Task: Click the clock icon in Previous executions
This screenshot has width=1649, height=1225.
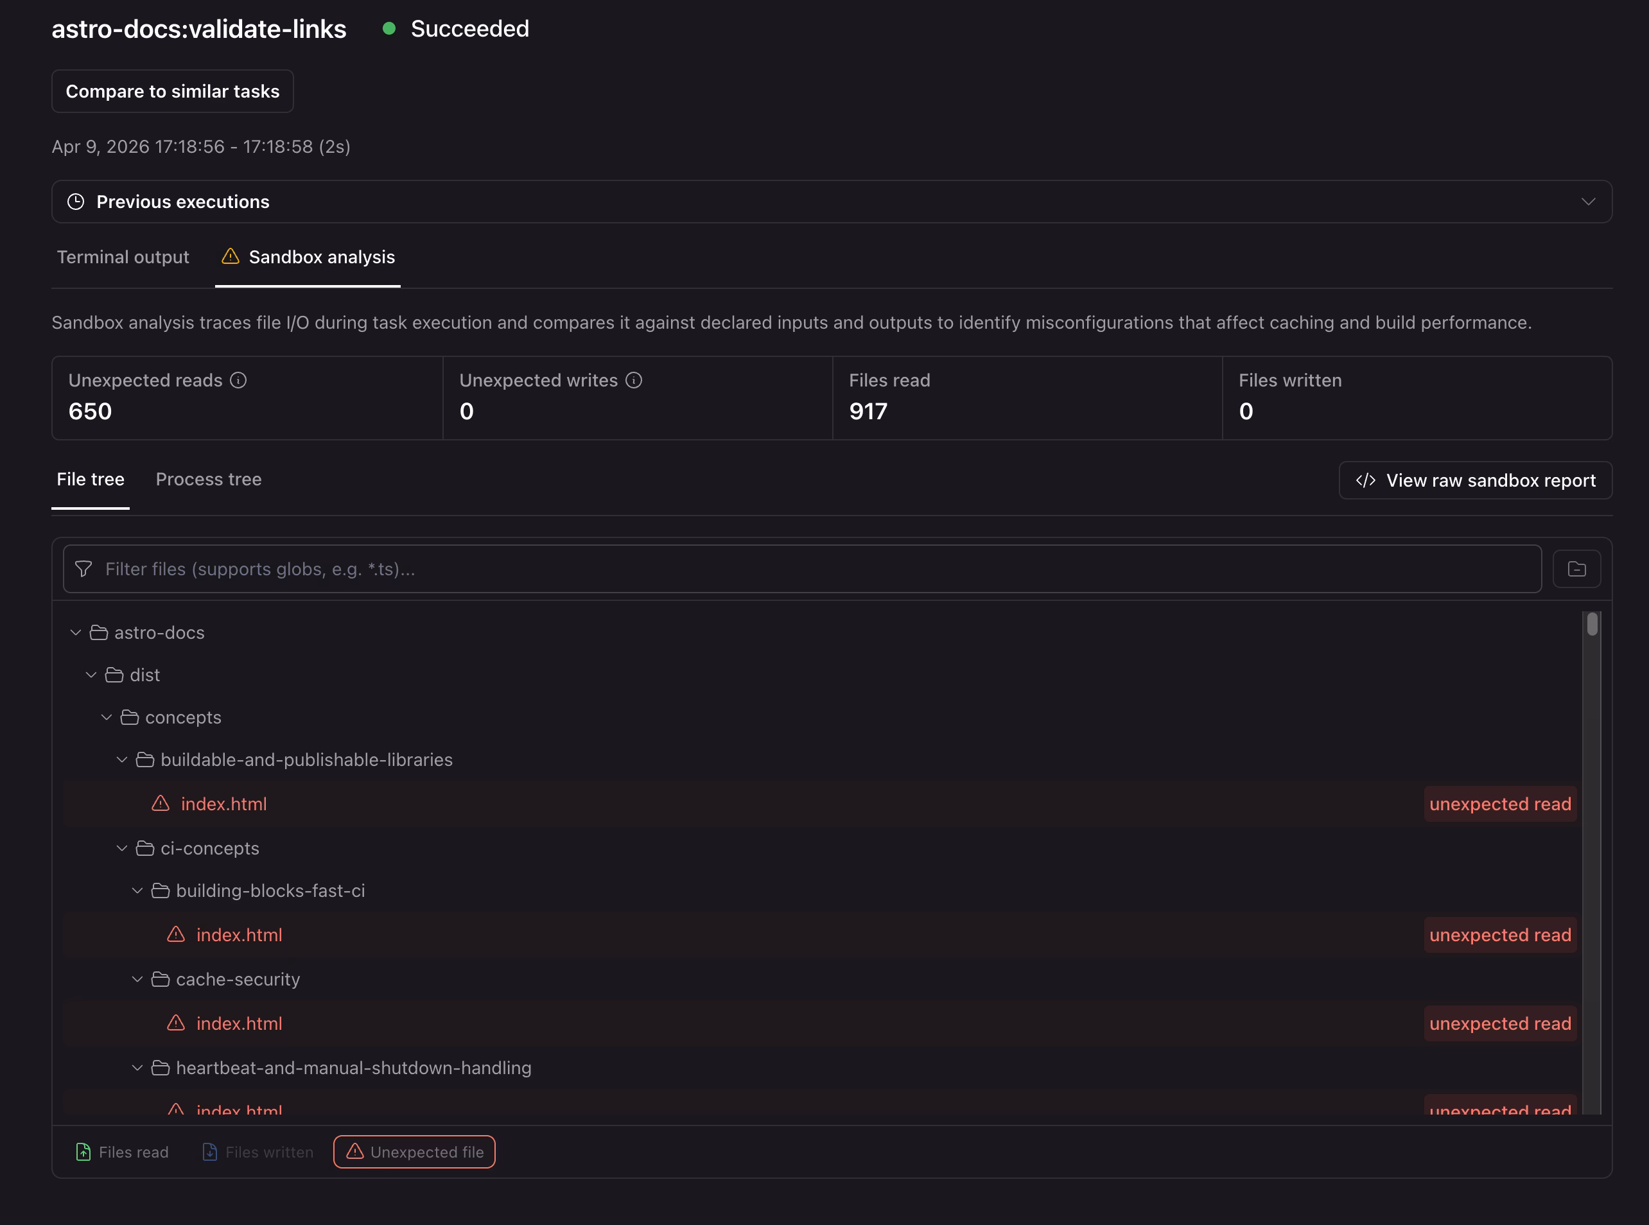Action: coord(76,202)
